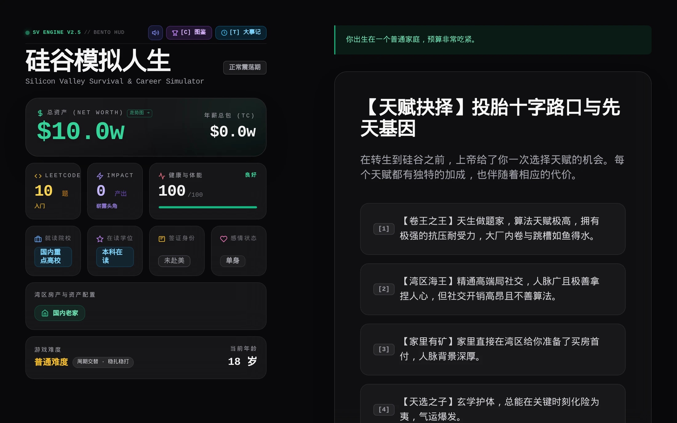Click the $10.0w net worth value

[x=81, y=132]
